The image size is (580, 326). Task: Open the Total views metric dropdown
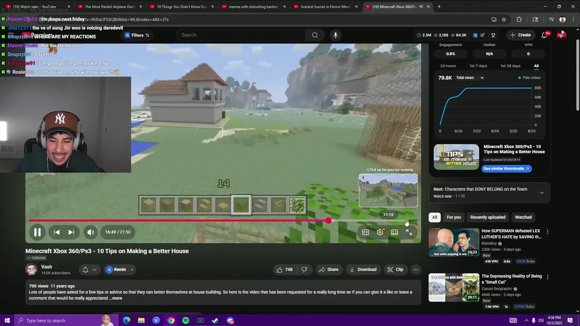(470, 78)
